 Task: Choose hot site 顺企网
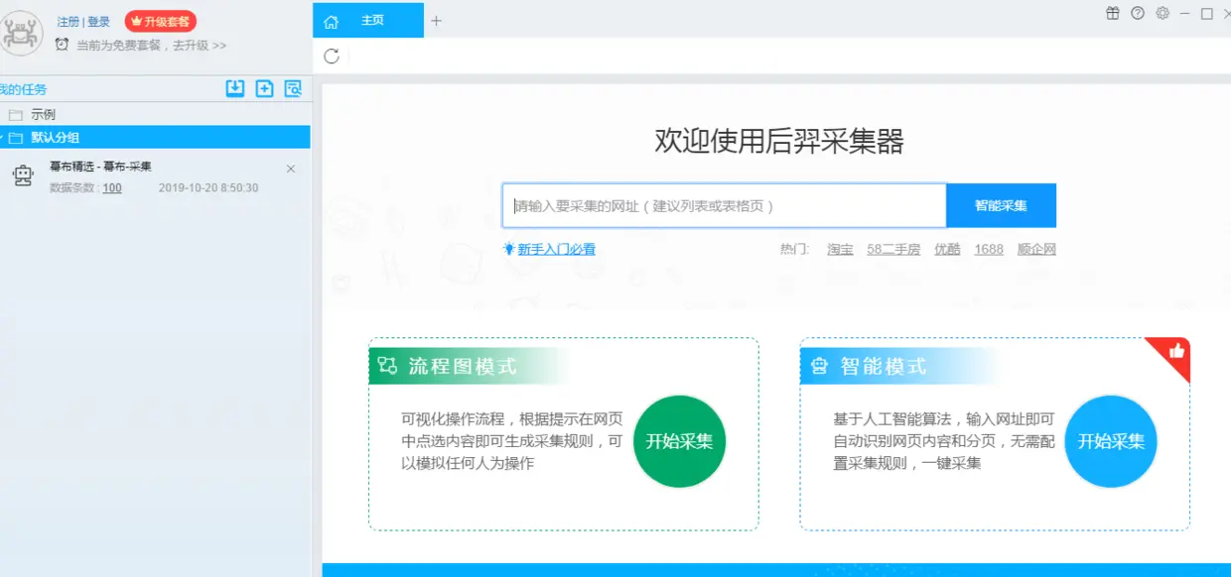1036,249
